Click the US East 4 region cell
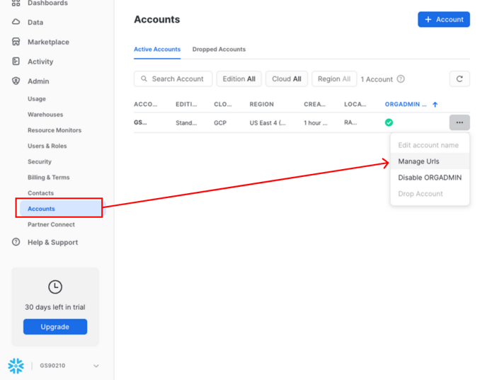This screenshot has width=487, height=380. [x=268, y=123]
